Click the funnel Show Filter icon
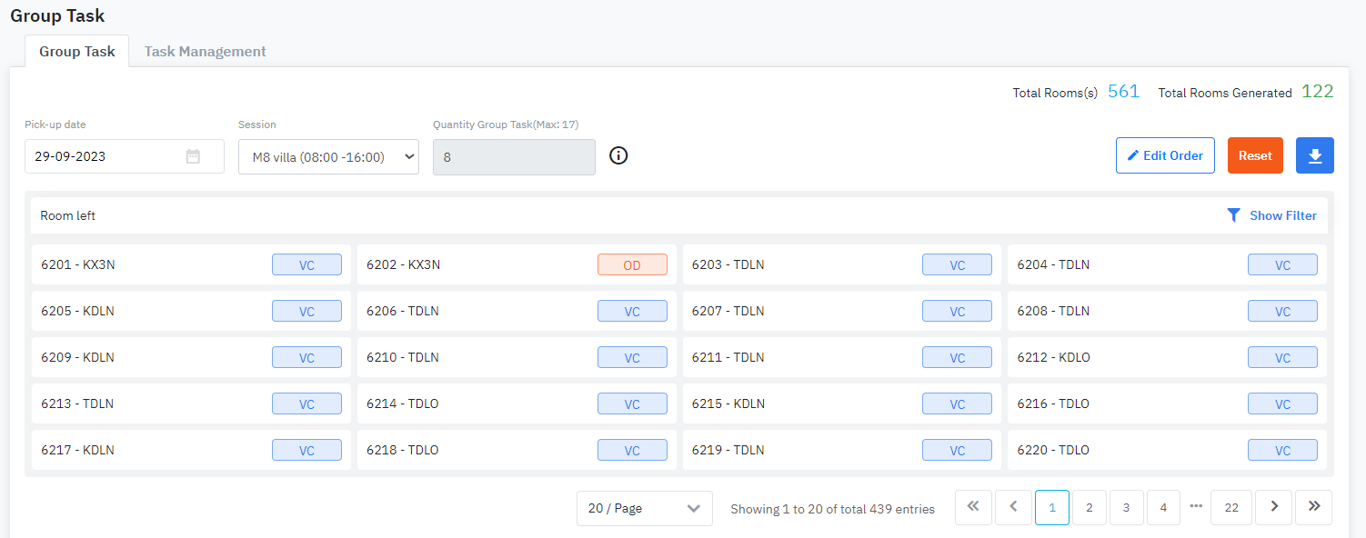This screenshot has height=538, width=1366. click(1233, 215)
